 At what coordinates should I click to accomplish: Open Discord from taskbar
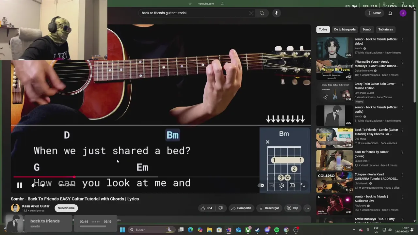pos(267,230)
